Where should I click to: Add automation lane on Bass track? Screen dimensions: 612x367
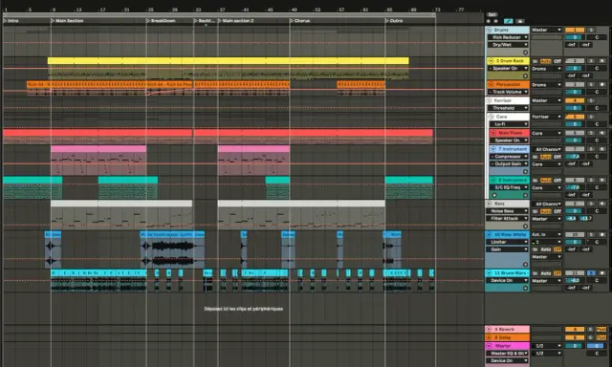click(x=525, y=226)
